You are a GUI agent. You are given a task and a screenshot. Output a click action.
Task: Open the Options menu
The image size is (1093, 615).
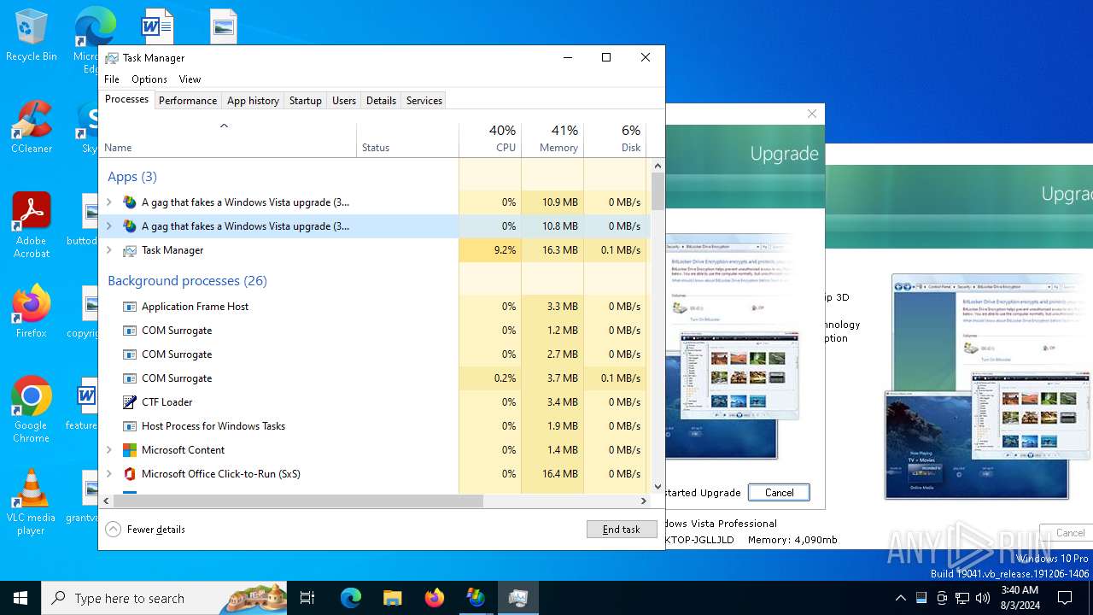[149, 79]
